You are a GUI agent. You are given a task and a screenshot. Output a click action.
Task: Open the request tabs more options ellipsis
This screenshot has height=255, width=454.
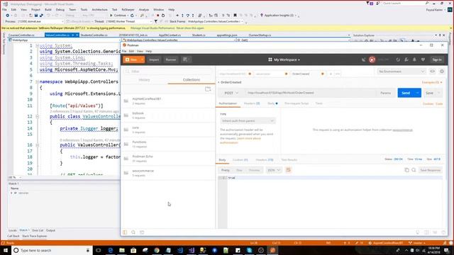click(338, 74)
